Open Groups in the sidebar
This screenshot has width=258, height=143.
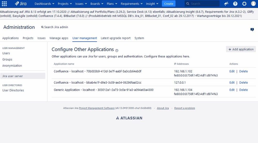click(7, 60)
